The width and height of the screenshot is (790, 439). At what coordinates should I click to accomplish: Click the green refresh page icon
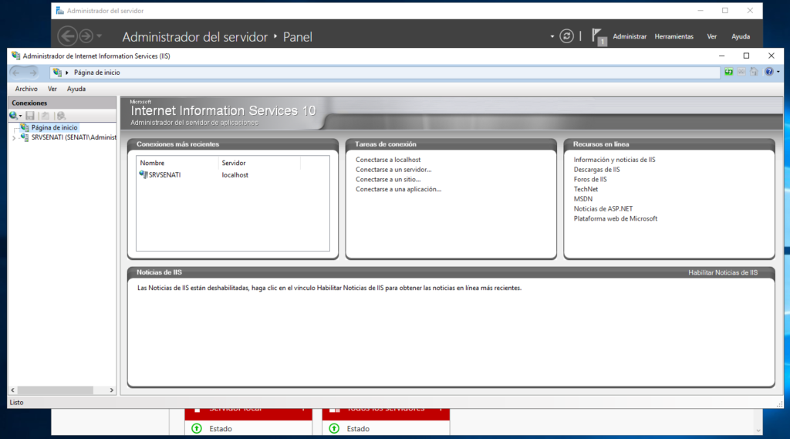click(728, 72)
